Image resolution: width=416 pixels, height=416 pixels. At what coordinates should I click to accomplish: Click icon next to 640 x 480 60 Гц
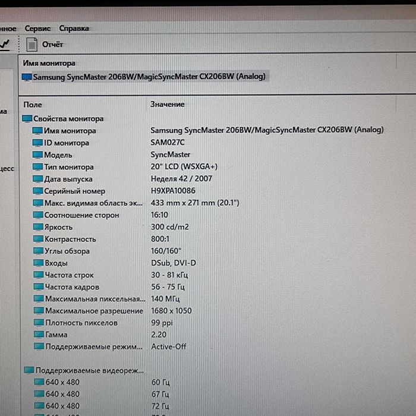pyautogui.click(x=39, y=382)
